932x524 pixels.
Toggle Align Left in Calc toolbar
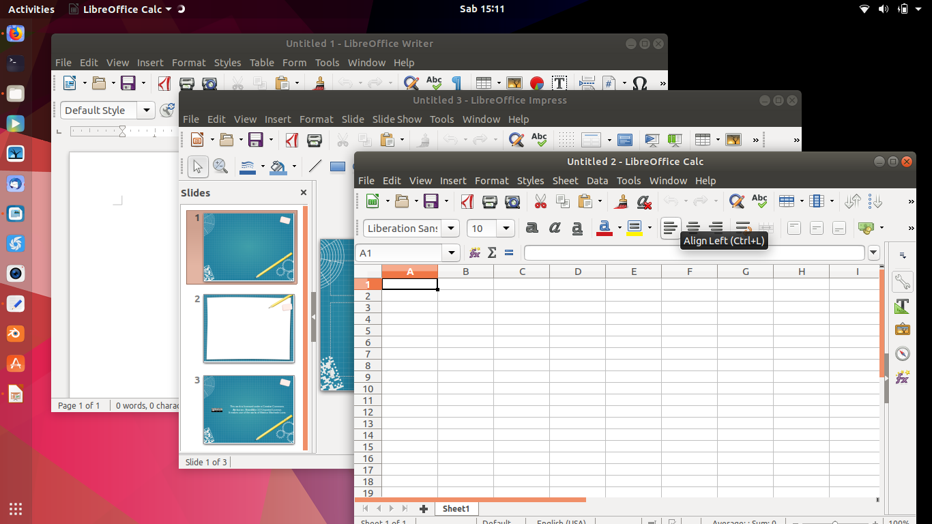[671, 228]
